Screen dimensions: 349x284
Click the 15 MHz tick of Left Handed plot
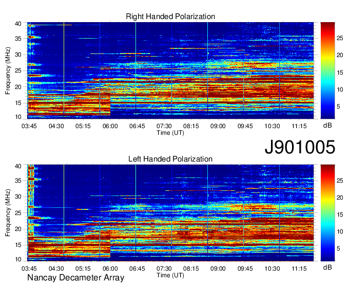click(x=18, y=245)
